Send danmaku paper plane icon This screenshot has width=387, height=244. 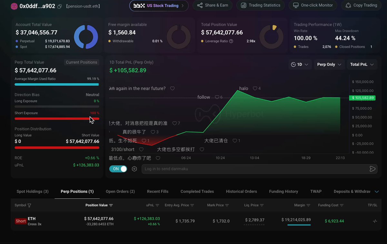(372, 169)
